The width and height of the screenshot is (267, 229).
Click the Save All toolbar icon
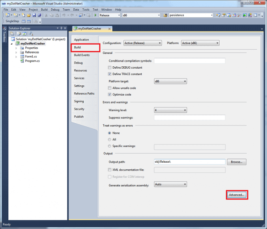pos(39,15)
